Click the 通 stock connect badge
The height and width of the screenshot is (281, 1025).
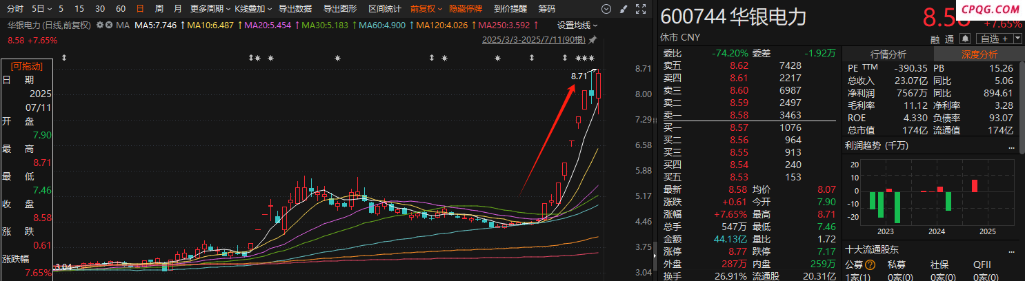click(949, 39)
